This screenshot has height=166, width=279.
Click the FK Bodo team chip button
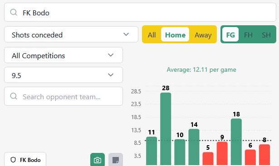click(x=25, y=159)
